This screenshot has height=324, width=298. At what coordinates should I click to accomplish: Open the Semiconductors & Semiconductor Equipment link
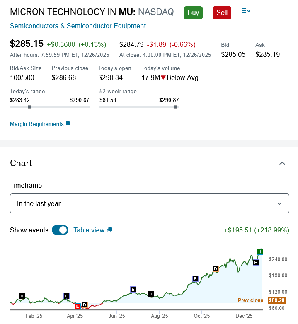click(x=78, y=26)
